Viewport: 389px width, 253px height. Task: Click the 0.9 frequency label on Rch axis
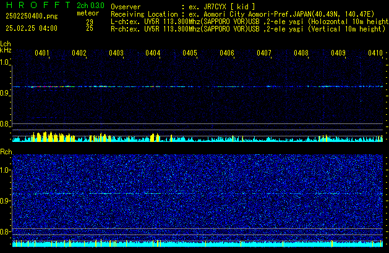[x=5, y=201]
